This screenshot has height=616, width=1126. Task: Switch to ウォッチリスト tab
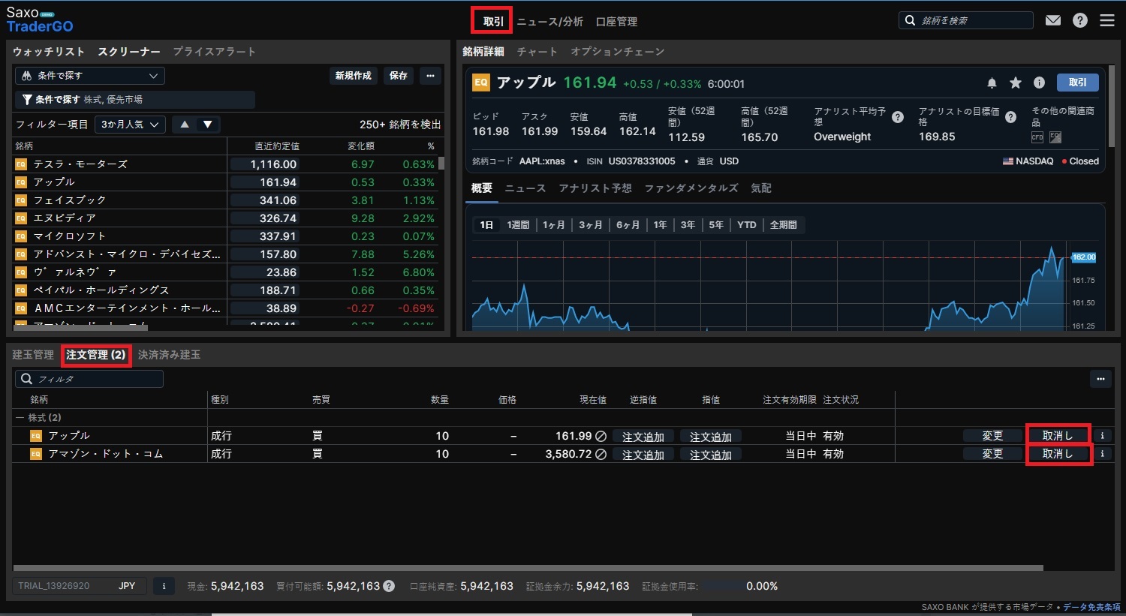[49, 52]
